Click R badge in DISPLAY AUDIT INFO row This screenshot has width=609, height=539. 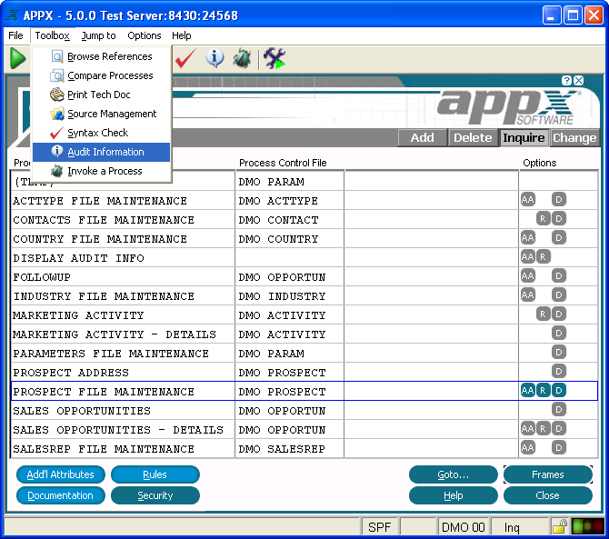click(543, 256)
